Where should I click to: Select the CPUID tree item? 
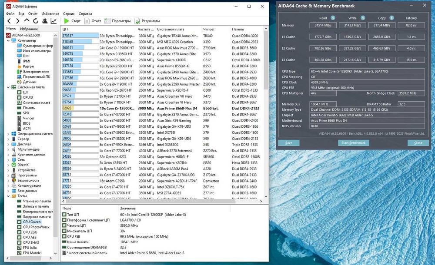tap(25, 98)
